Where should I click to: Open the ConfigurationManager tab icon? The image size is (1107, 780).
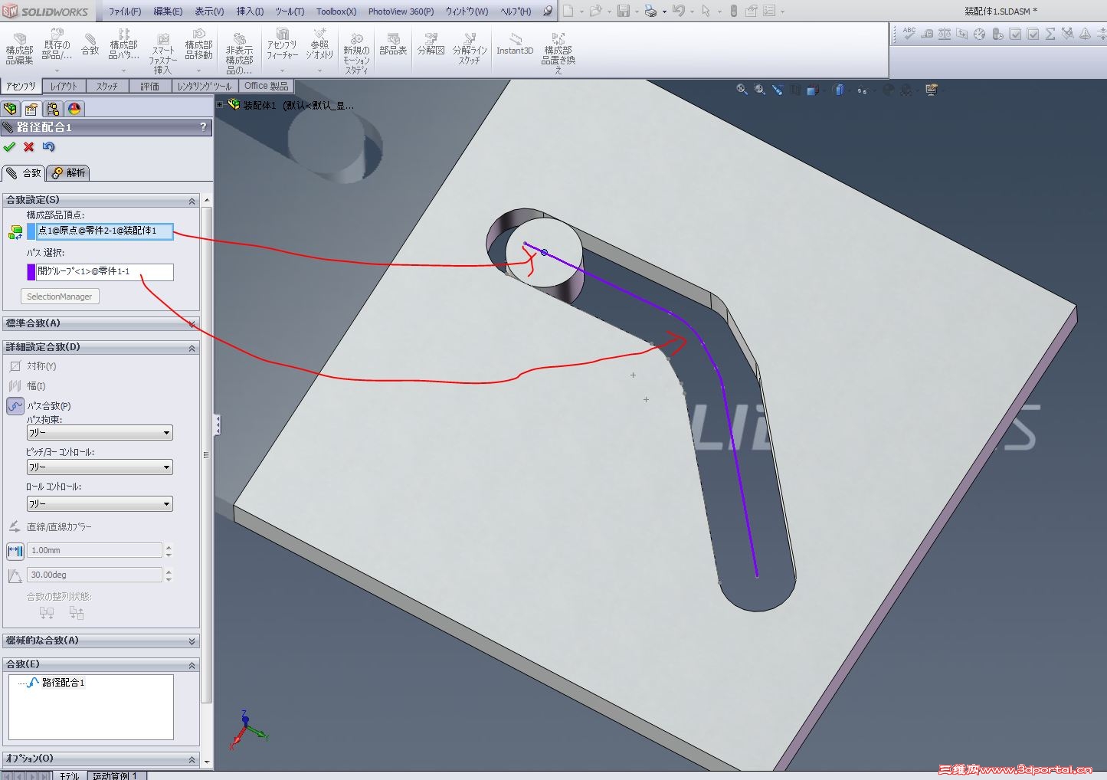pos(53,109)
